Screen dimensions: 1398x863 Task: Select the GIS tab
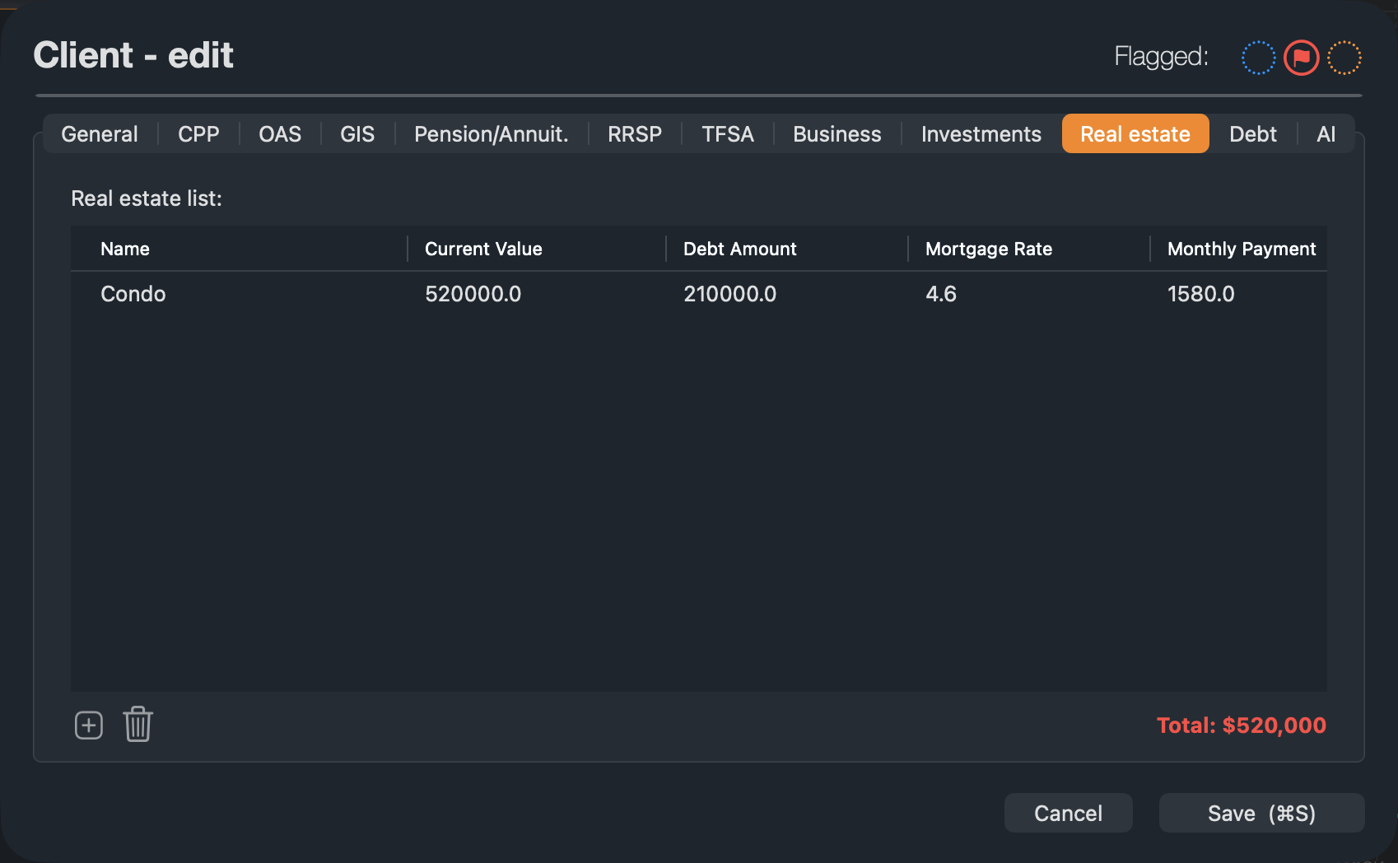pyautogui.click(x=357, y=134)
